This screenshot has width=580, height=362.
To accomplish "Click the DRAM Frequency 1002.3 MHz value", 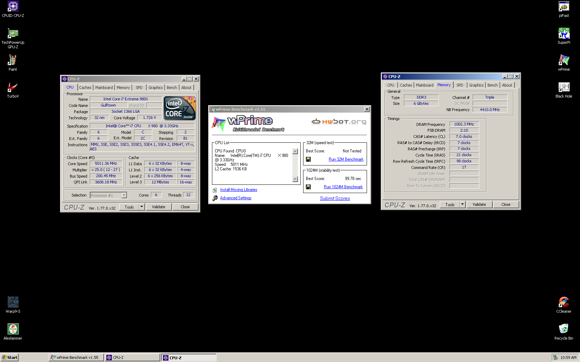I will 464,124.
